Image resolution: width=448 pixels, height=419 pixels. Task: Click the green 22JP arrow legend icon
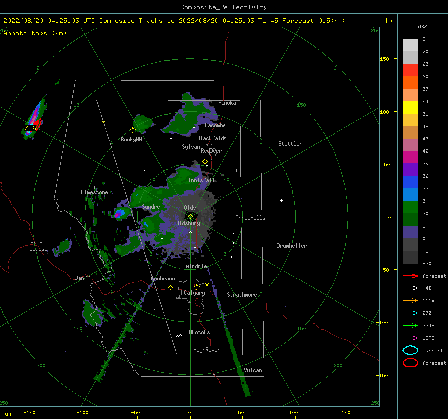coord(410,325)
